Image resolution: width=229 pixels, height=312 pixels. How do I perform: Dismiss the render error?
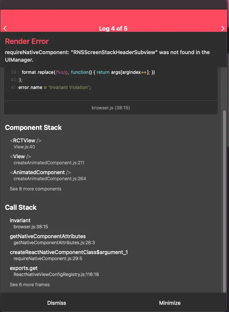57,303
